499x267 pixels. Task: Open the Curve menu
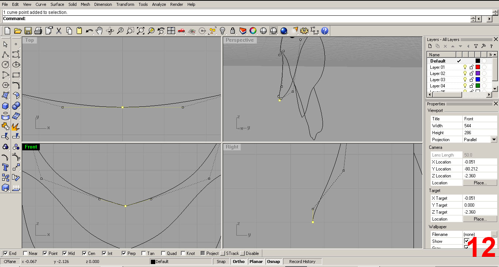click(x=41, y=4)
